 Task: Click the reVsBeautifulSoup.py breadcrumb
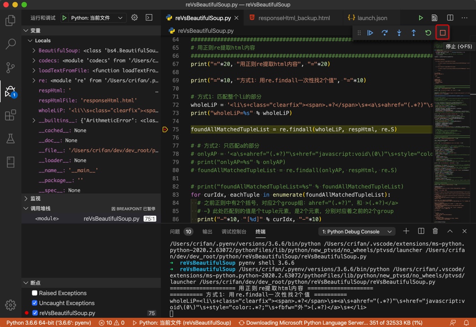(x=202, y=31)
